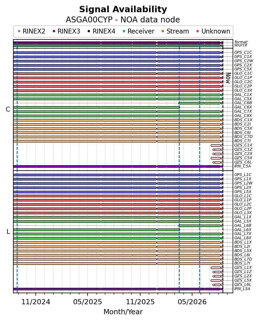Click the RINEX3 legend dot
This screenshot has width=259, height=321.
[x=54, y=31]
